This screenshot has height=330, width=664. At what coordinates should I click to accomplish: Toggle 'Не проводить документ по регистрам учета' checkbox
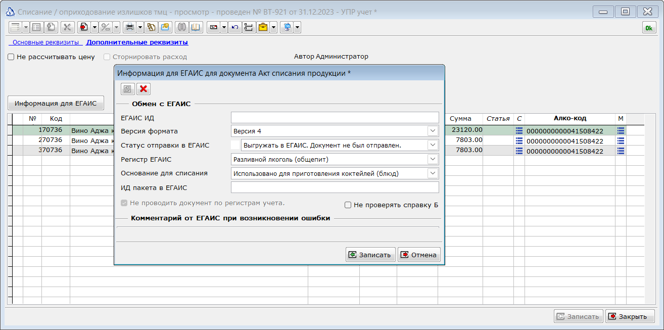pos(124,203)
